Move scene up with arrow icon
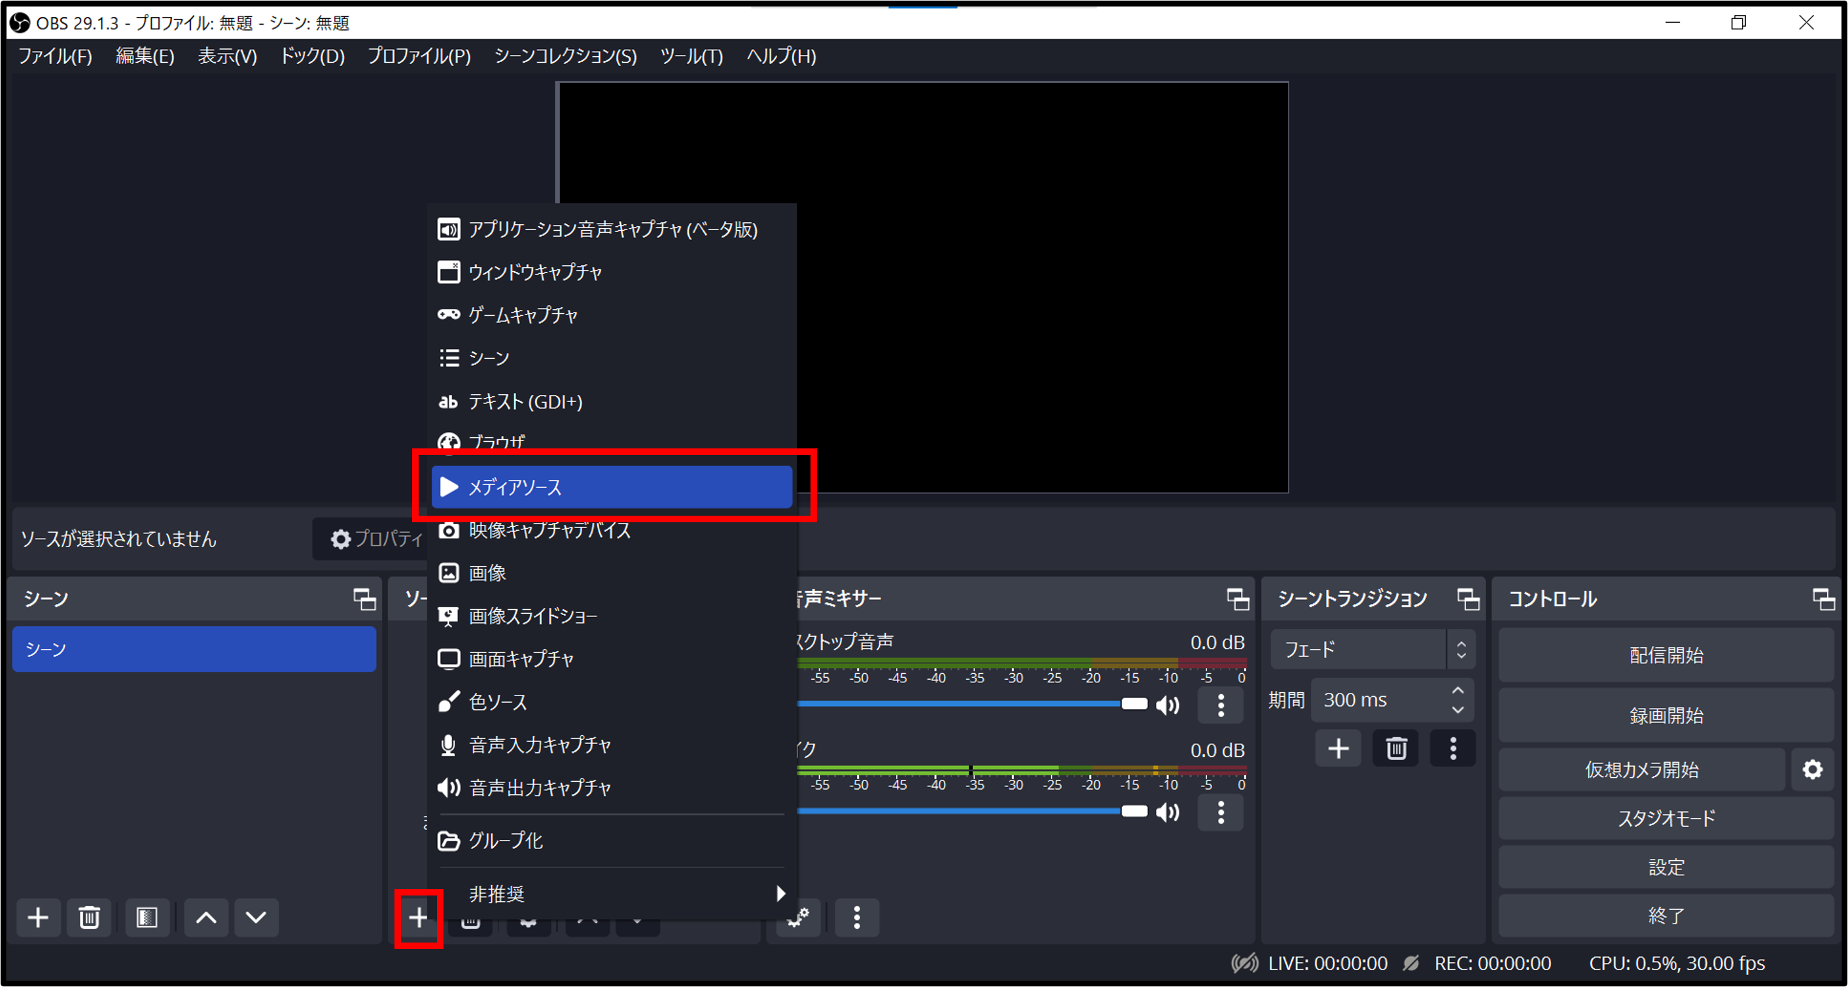 (x=206, y=917)
